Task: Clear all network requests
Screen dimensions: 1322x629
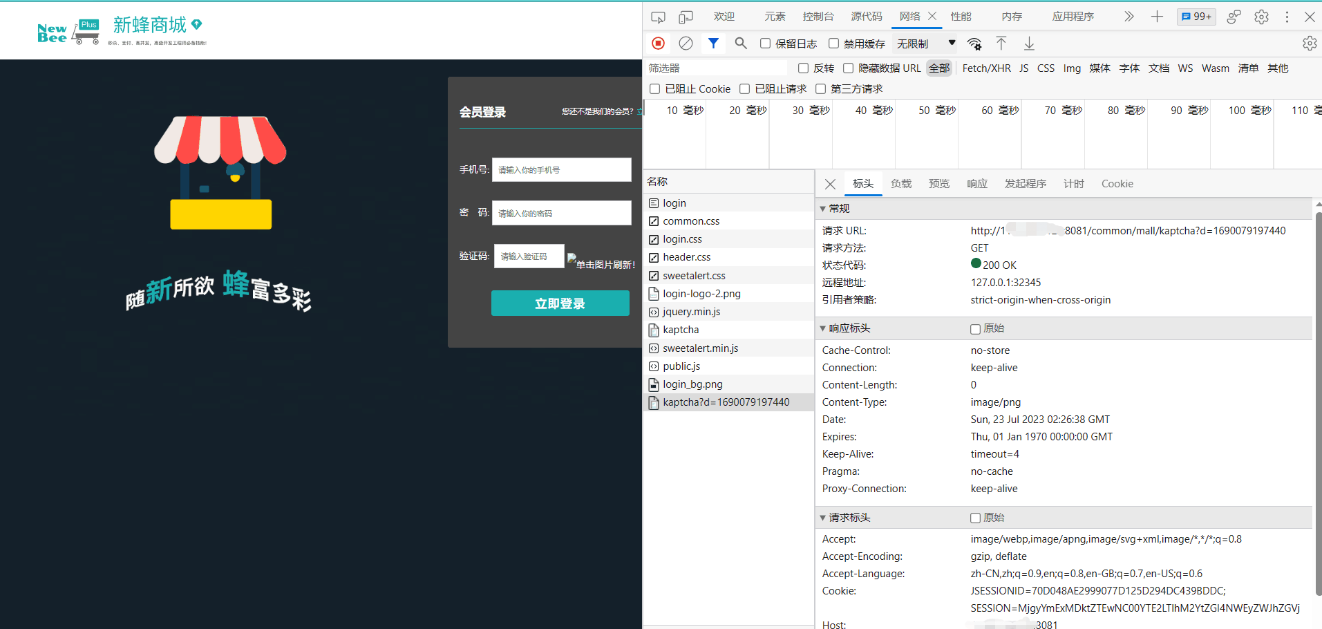Action: point(685,43)
